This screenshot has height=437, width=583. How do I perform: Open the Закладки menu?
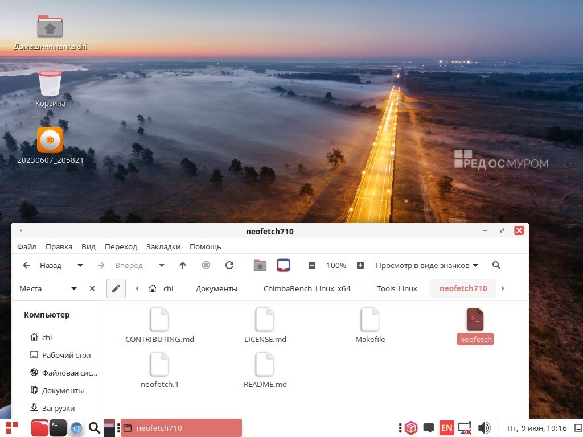[163, 246]
